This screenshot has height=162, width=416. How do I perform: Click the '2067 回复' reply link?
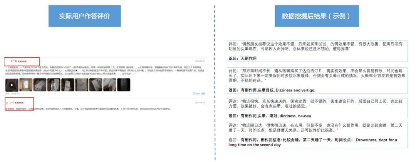coord(199,94)
